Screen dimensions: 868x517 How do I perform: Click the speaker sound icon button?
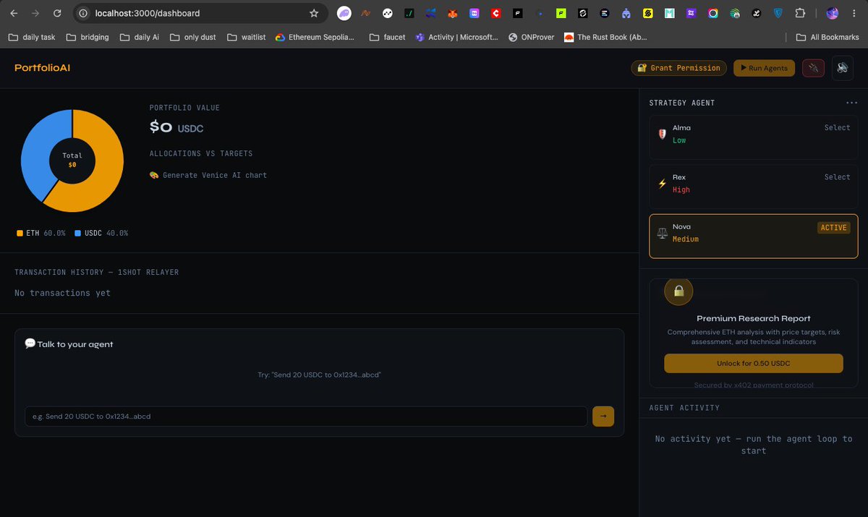pyautogui.click(x=843, y=68)
